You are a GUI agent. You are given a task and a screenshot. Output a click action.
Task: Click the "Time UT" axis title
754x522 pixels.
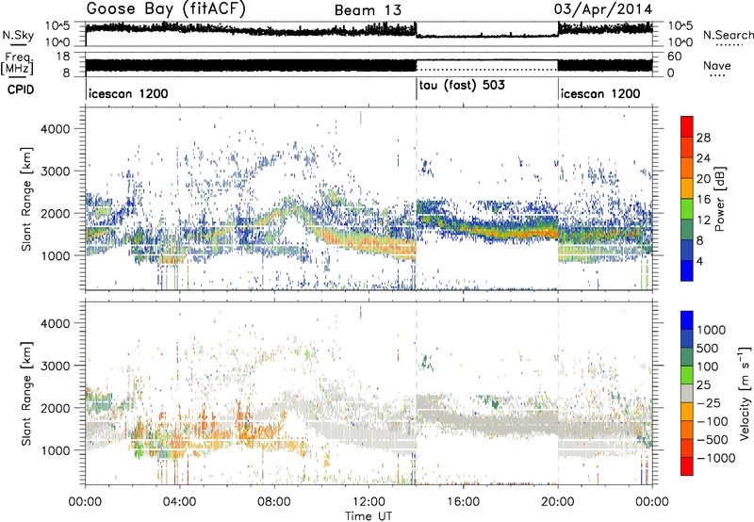pos(369,516)
